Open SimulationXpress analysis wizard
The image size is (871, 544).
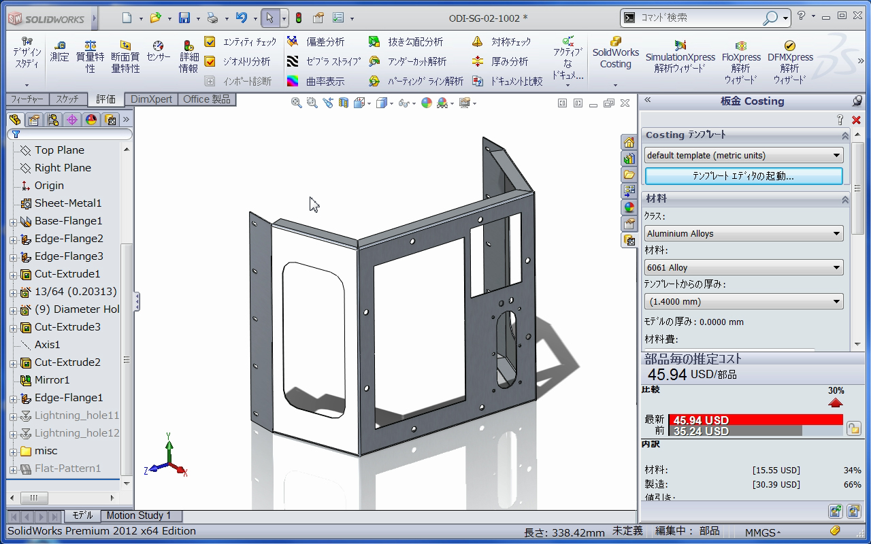(680, 57)
